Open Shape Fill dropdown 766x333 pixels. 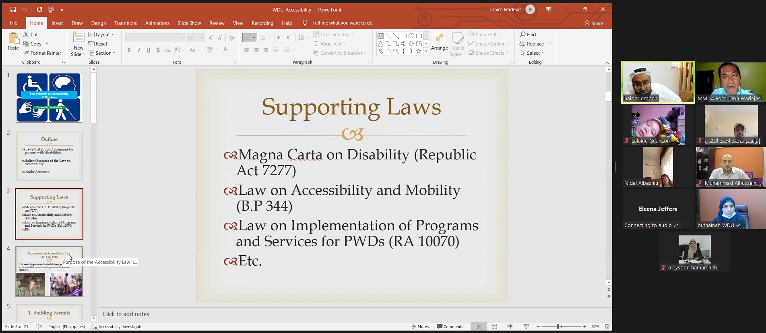pyautogui.click(x=485, y=35)
